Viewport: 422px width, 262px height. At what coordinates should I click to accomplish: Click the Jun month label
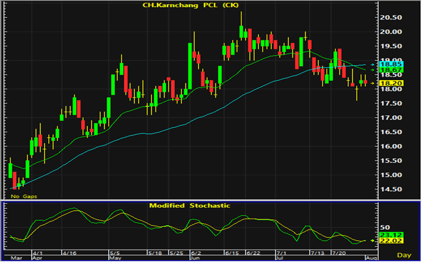(195, 258)
